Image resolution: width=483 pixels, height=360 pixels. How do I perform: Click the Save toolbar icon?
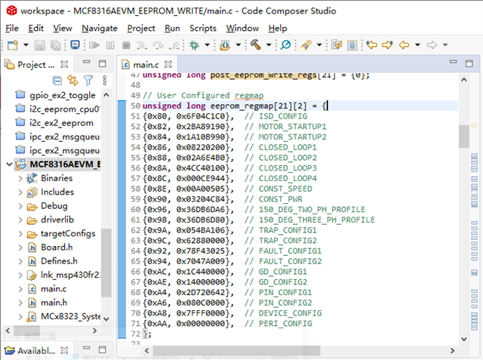pyautogui.click(x=39, y=45)
